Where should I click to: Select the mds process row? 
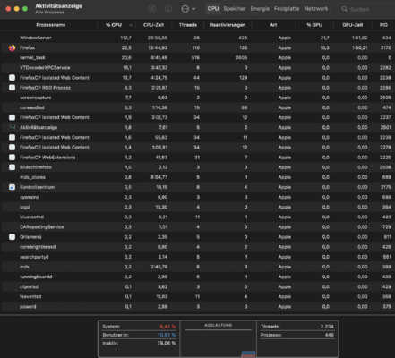(198, 267)
